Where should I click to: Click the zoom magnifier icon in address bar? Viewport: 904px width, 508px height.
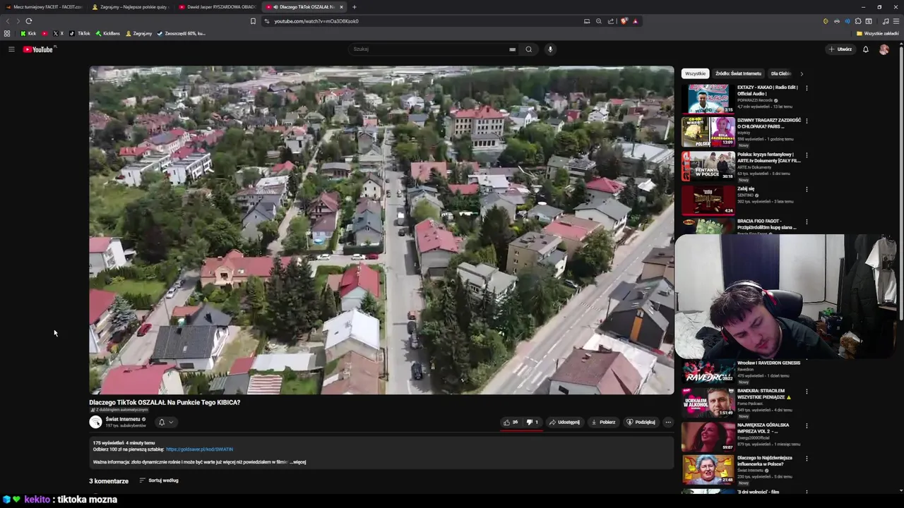click(x=599, y=21)
